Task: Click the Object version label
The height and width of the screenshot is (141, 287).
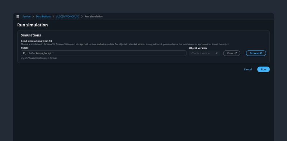Action: point(198,48)
